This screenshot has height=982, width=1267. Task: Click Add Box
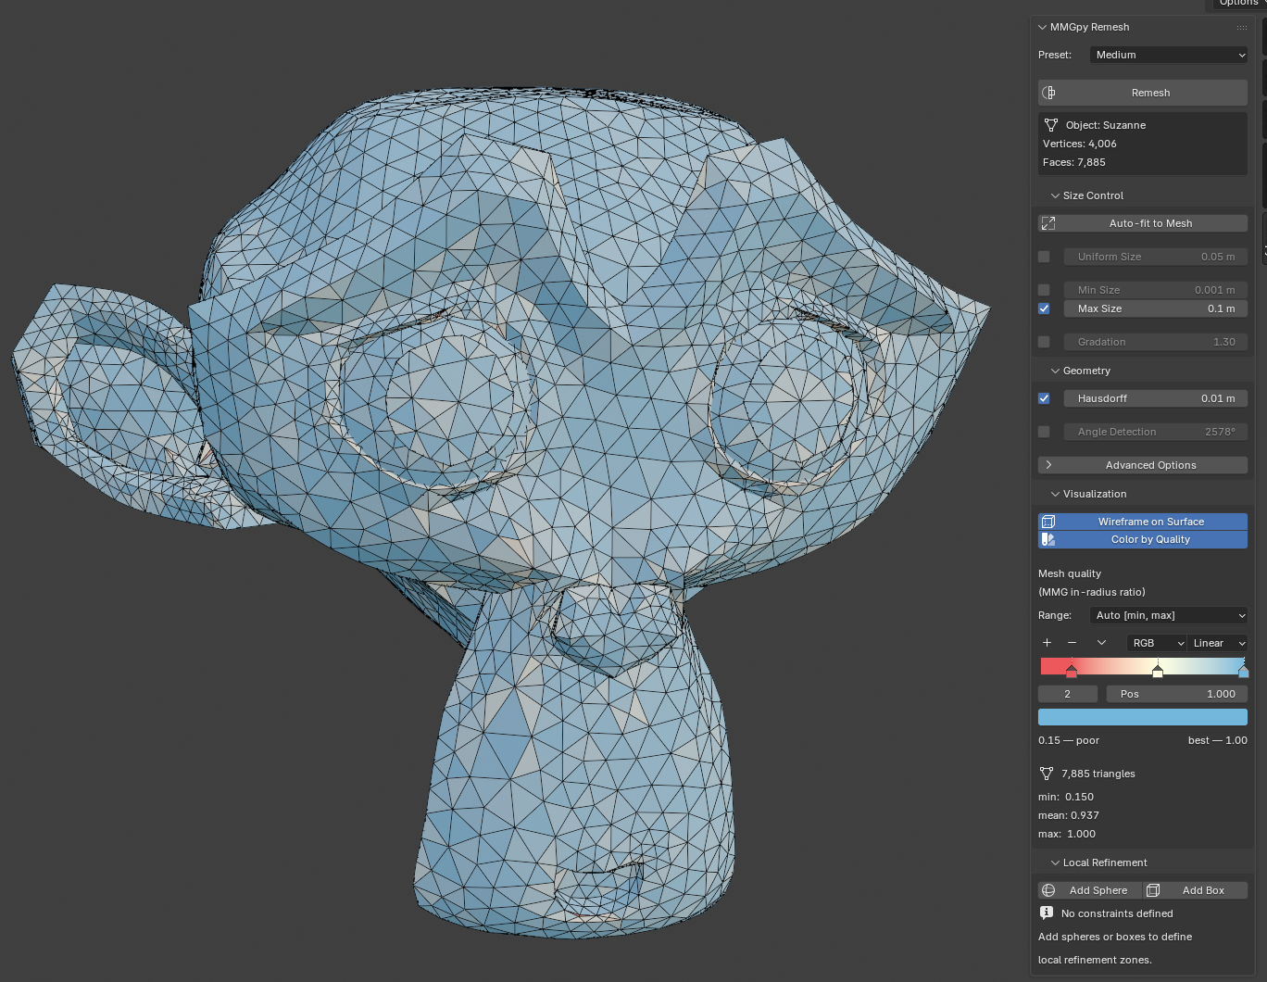point(1196,890)
